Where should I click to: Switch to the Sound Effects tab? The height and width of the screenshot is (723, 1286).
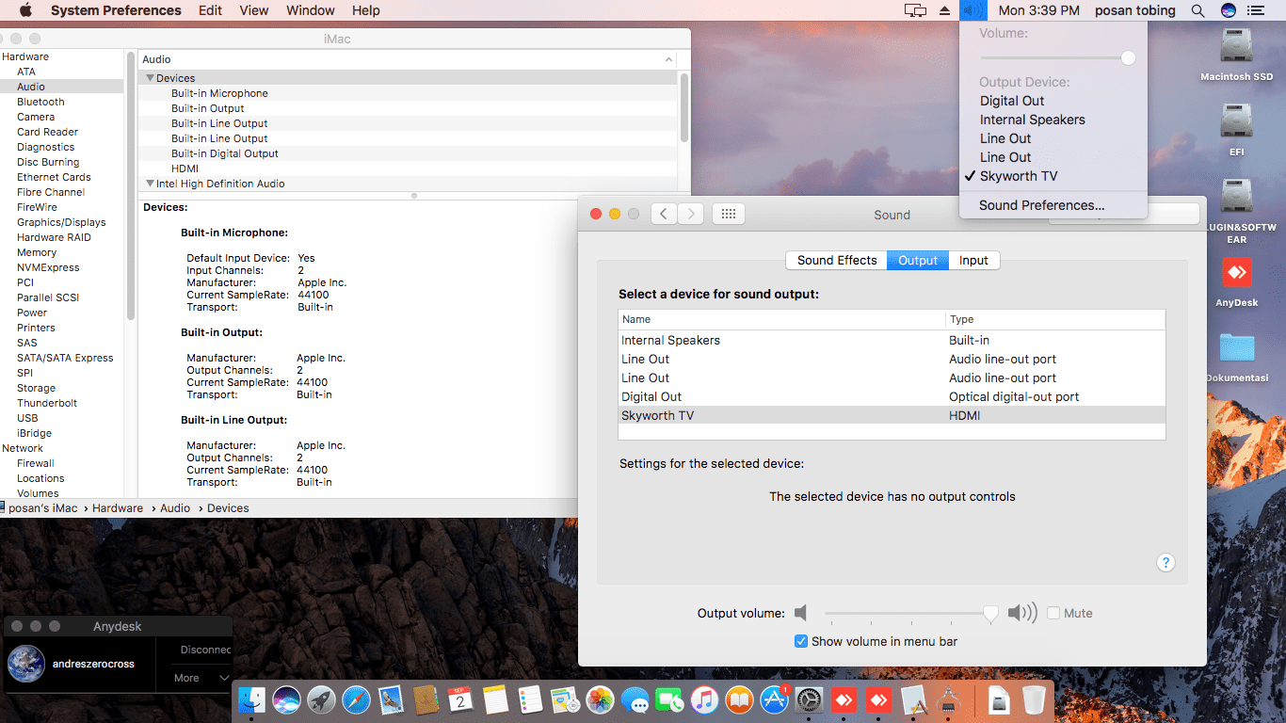[x=837, y=260]
